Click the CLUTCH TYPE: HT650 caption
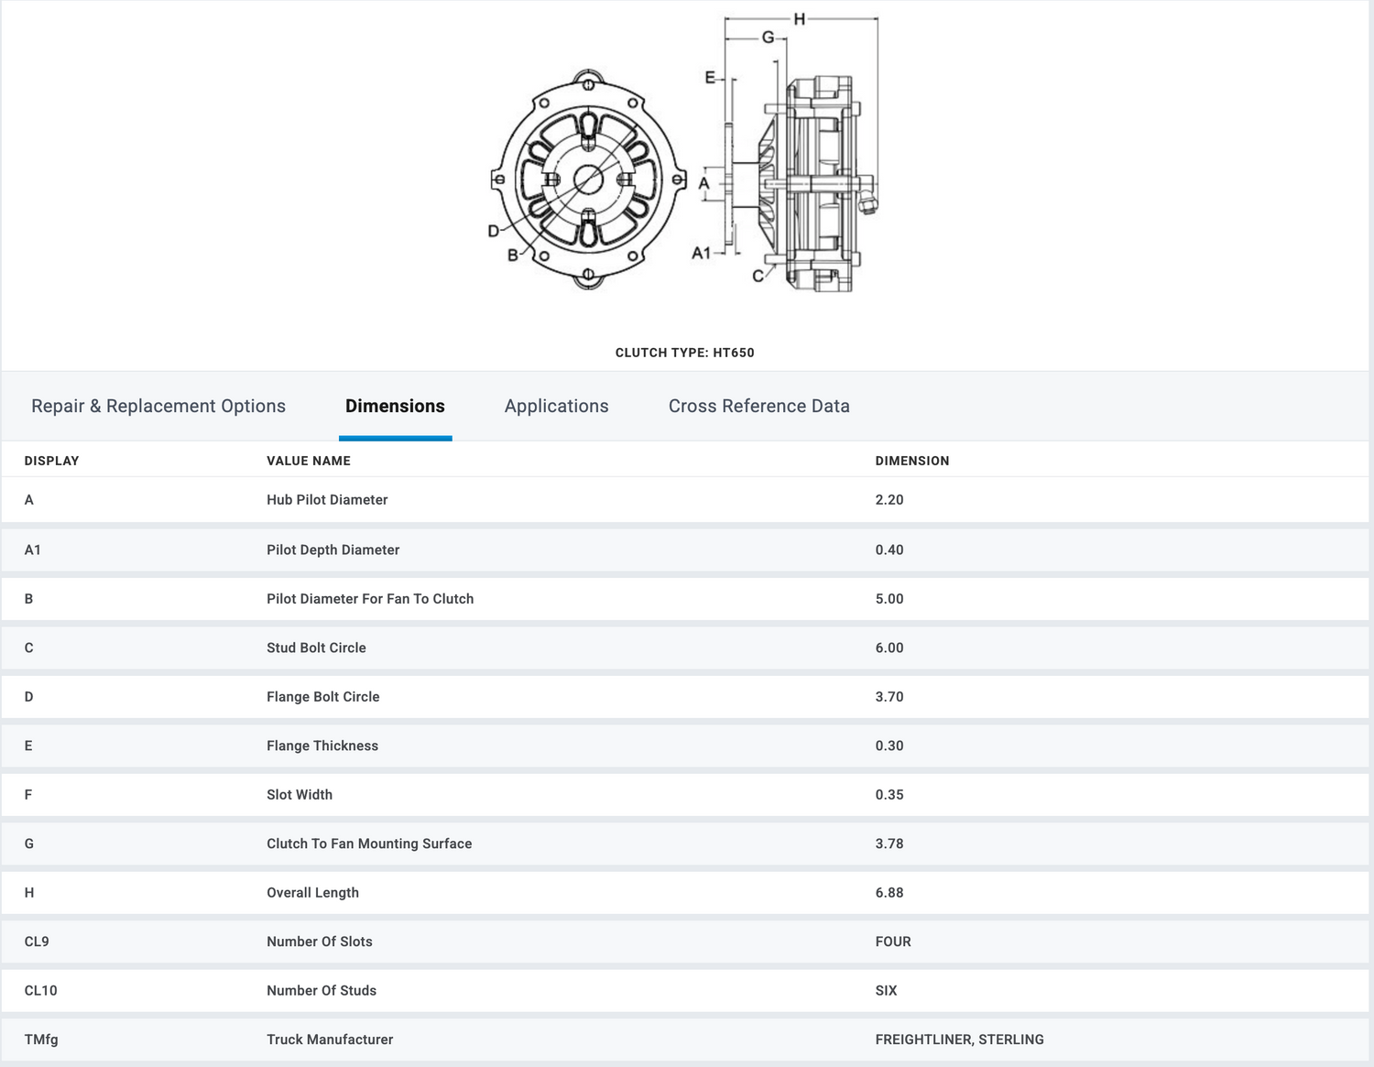Screen dimensions: 1374x1067 684,353
